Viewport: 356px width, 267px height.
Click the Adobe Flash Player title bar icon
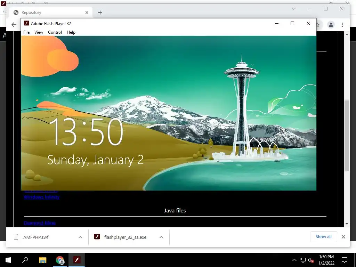click(26, 23)
